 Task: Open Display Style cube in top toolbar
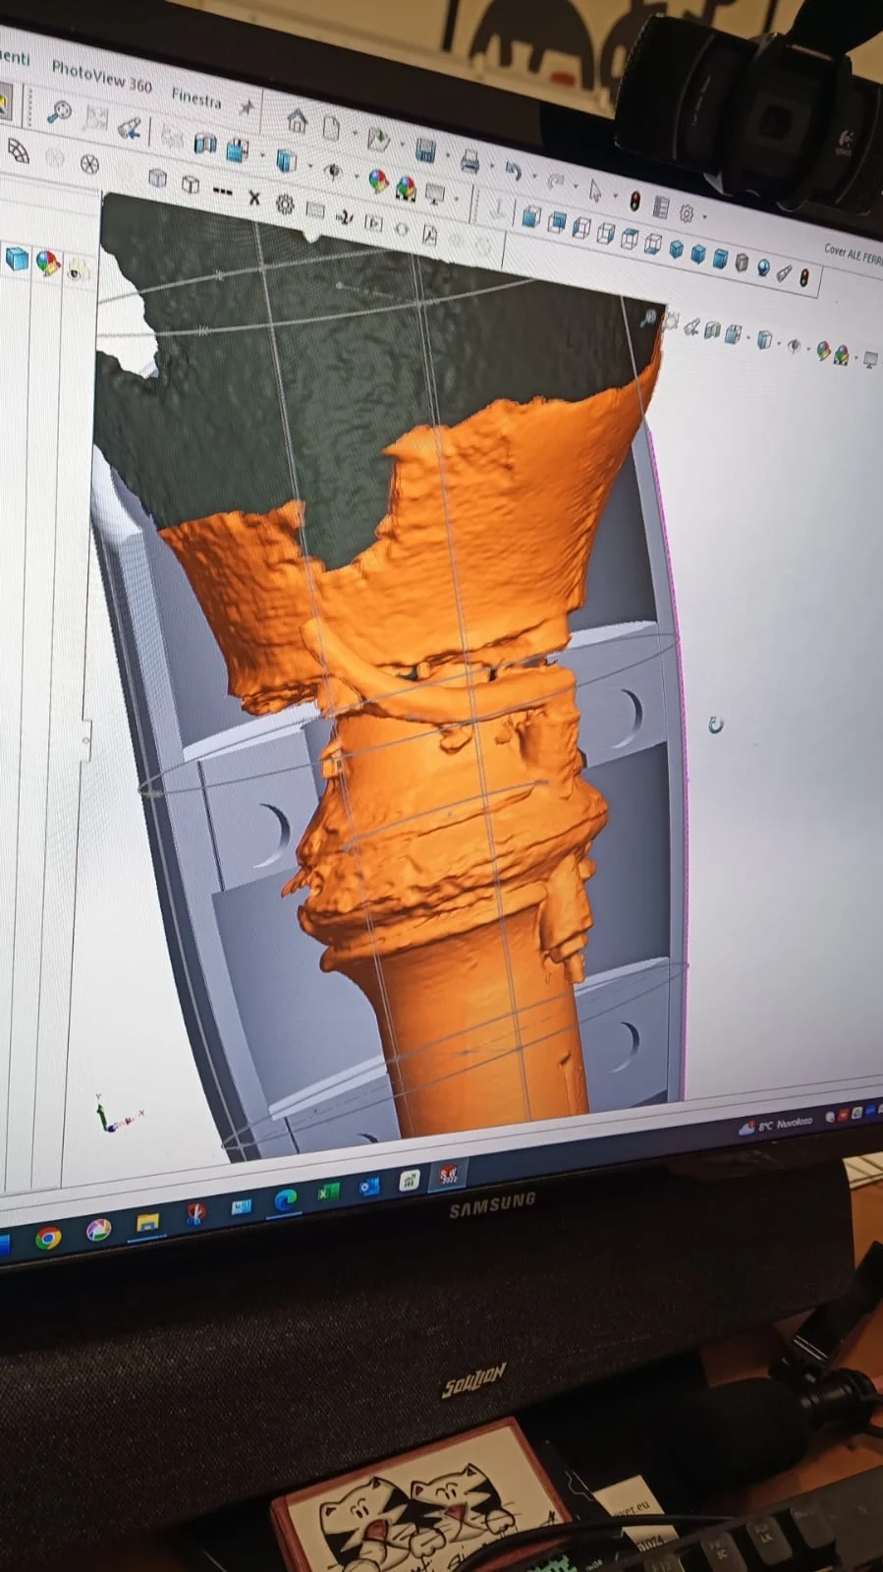coord(286,159)
